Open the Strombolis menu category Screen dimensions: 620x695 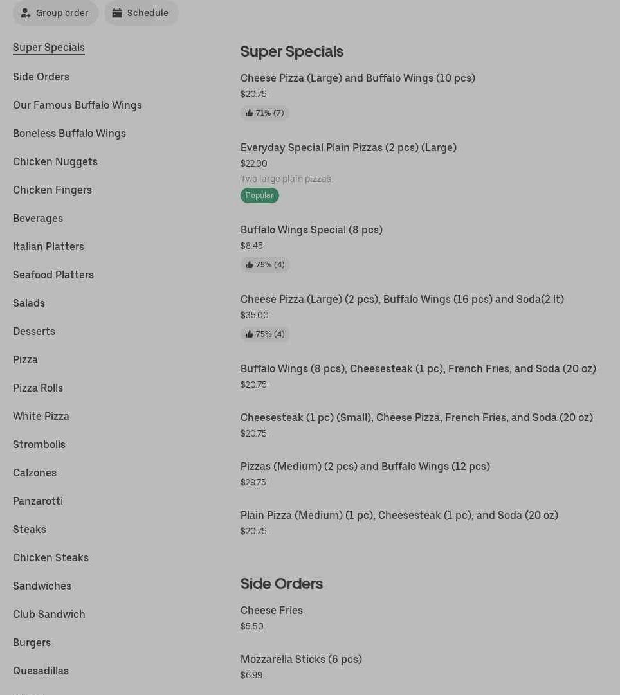(39, 444)
